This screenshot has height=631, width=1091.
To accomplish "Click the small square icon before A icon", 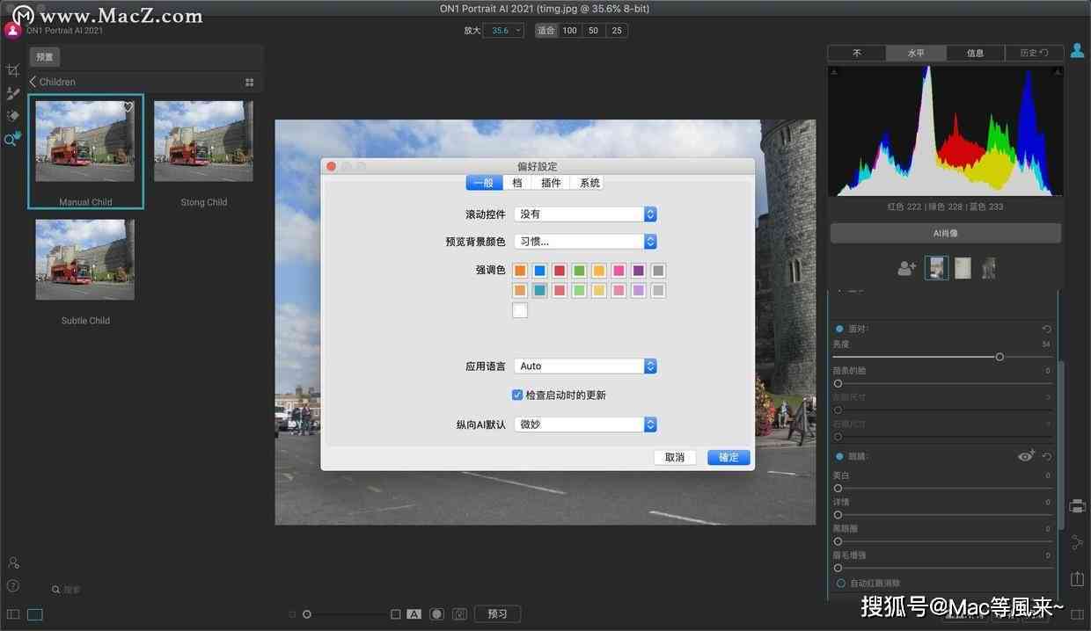I will tap(396, 614).
